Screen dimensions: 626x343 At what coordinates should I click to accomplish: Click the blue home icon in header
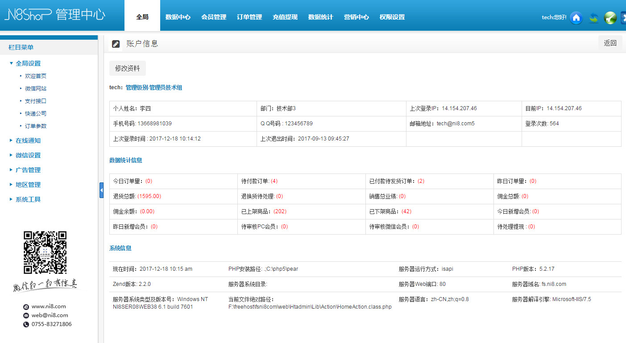tap(576, 18)
